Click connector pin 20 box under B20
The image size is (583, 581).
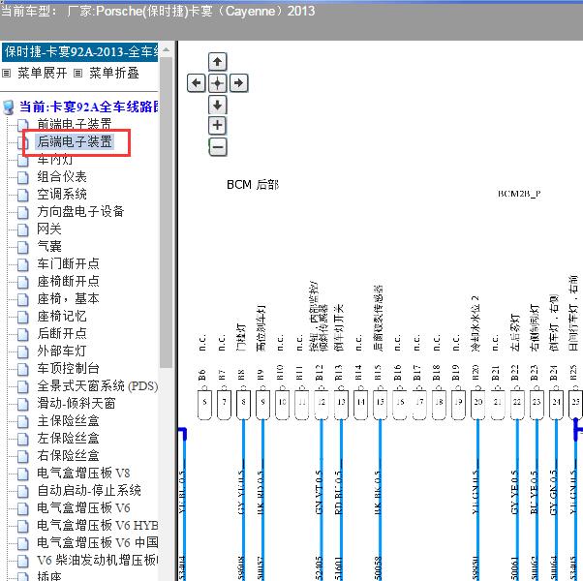coord(477,405)
